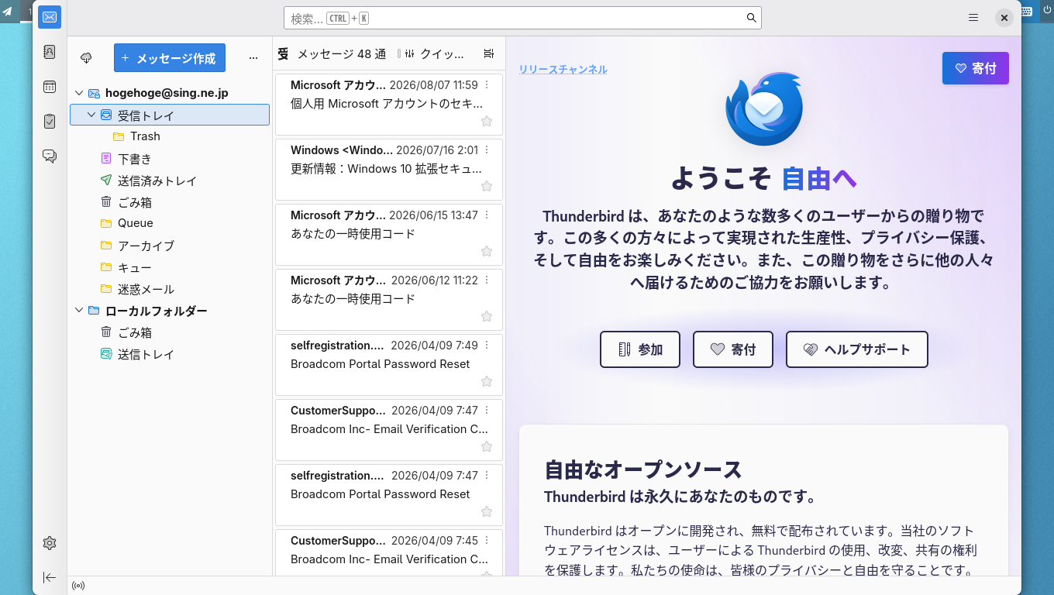Screen dimensions: 1054x595
Task: Open the 個人用 Microsoft アカウント message
Action: coord(389,104)
